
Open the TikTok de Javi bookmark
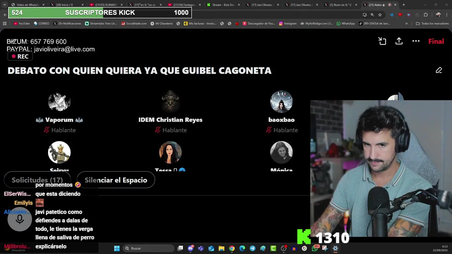[x=374, y=24]
